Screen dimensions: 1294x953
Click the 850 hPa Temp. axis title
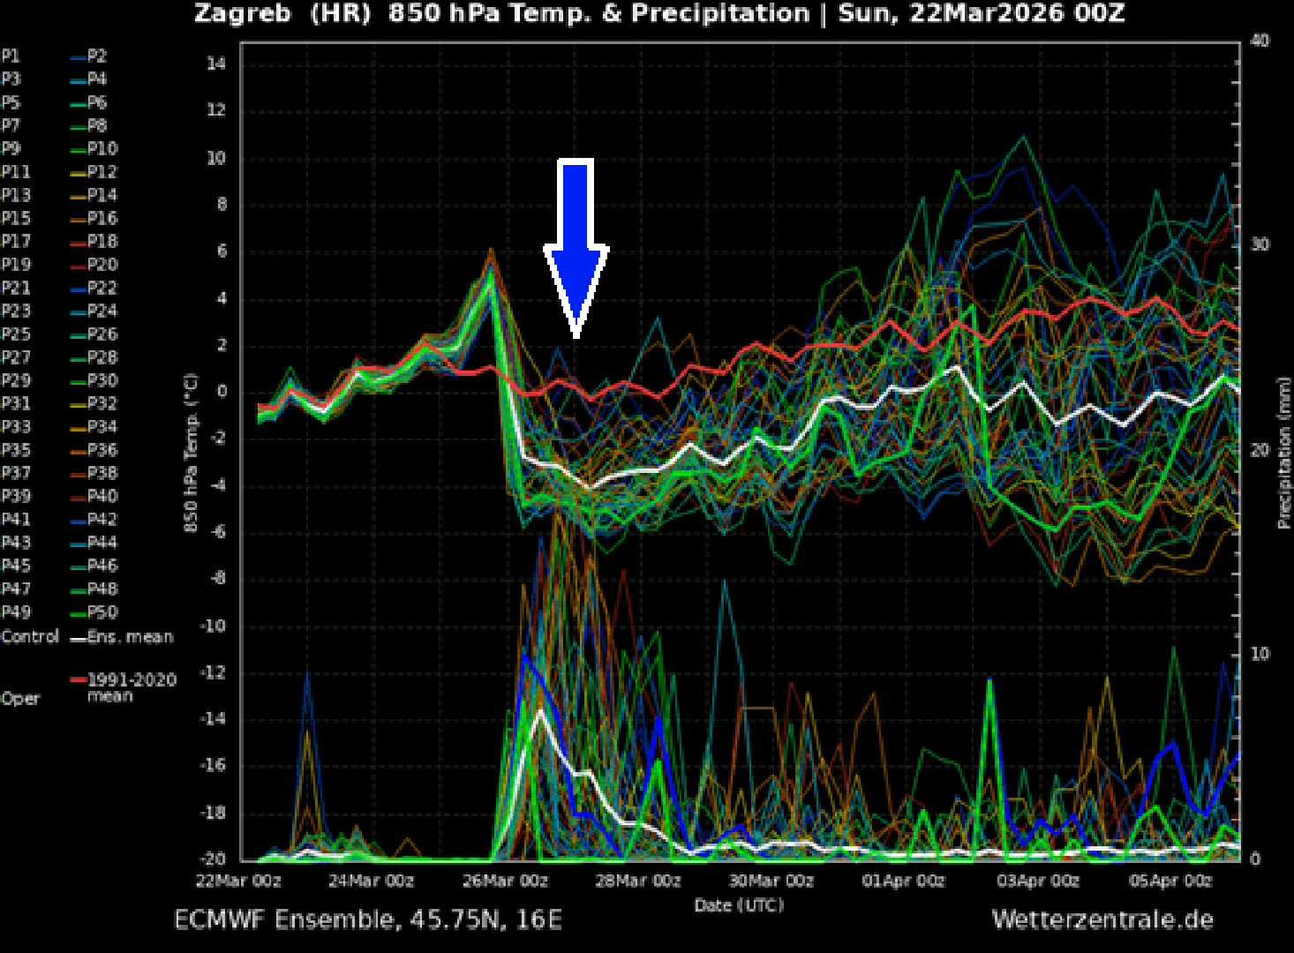pyautogui.click(x=191, y=454)
